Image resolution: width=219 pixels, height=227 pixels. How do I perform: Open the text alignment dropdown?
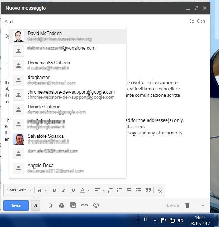pos(99,190)
